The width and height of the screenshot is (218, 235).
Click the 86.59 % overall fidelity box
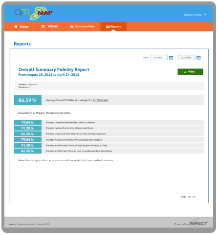(28, 100)
